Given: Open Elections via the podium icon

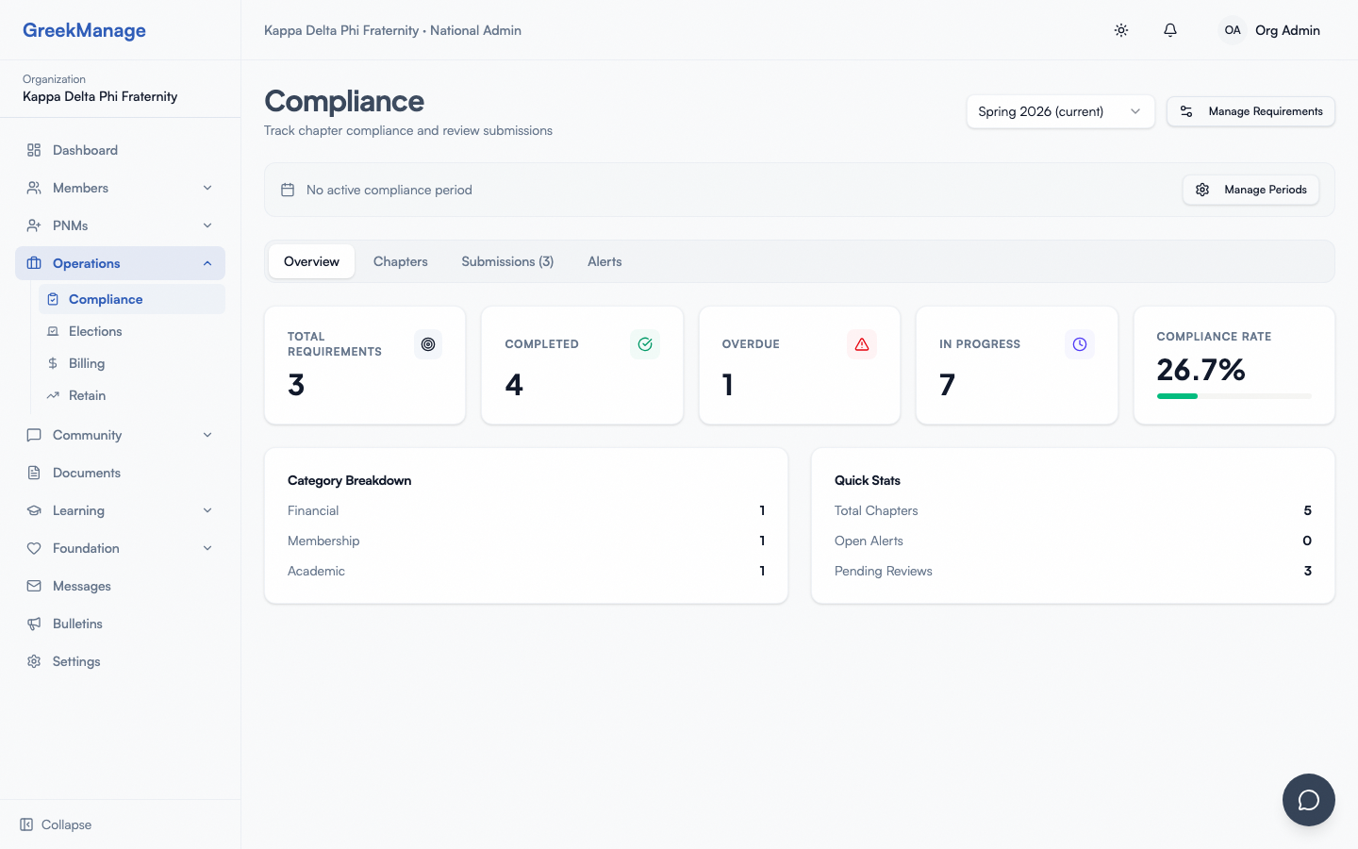Looking at the screenshot, I should 55,331.
